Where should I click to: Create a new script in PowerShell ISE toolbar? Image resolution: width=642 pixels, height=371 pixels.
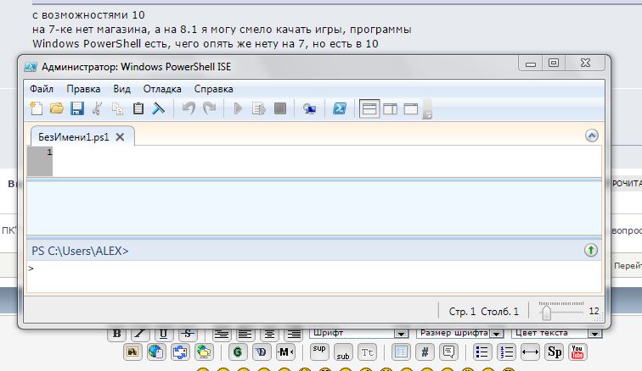(x=37, y=108)
